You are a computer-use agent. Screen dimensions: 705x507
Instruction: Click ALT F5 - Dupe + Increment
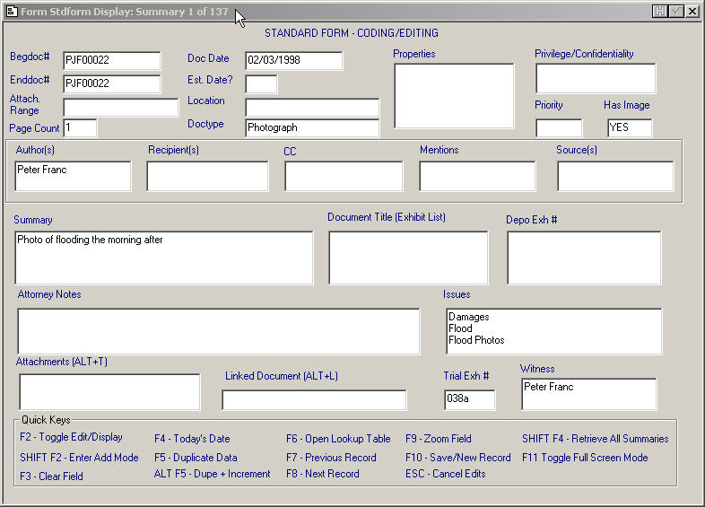(213, 474)
